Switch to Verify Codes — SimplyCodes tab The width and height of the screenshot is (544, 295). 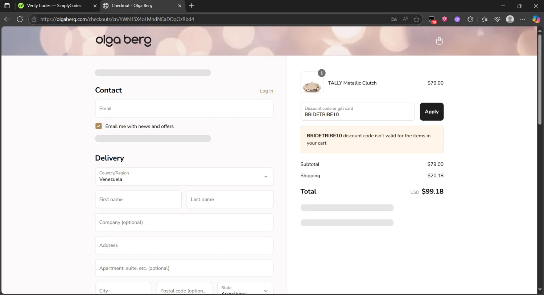coord(54,6)
